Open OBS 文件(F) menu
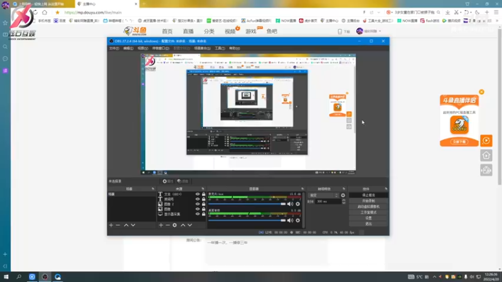The image size is (502, 282). point(114,48)
